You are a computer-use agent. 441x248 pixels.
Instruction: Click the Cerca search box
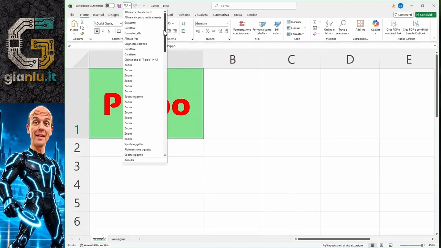[254, 6]
